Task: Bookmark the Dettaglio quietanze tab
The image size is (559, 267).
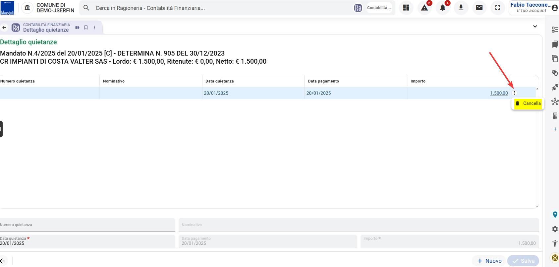Action: coord(86,28)
